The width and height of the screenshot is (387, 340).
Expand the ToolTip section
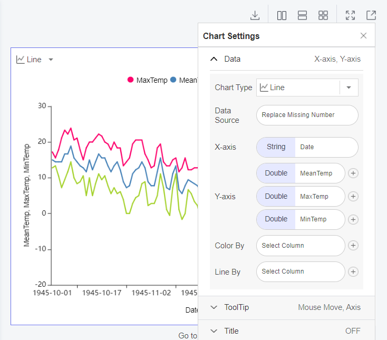(214, 307)
